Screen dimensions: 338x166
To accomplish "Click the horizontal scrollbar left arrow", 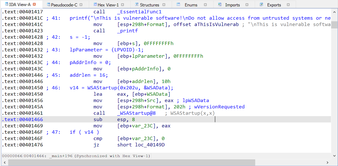I will click(4, 163).
